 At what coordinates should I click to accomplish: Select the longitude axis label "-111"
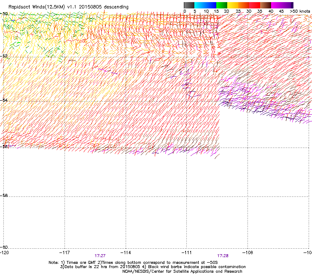pos(187,253)
